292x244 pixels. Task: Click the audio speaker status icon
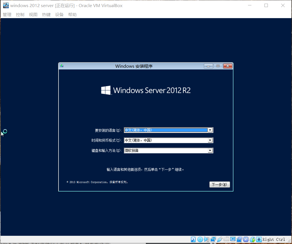point(207,239)
